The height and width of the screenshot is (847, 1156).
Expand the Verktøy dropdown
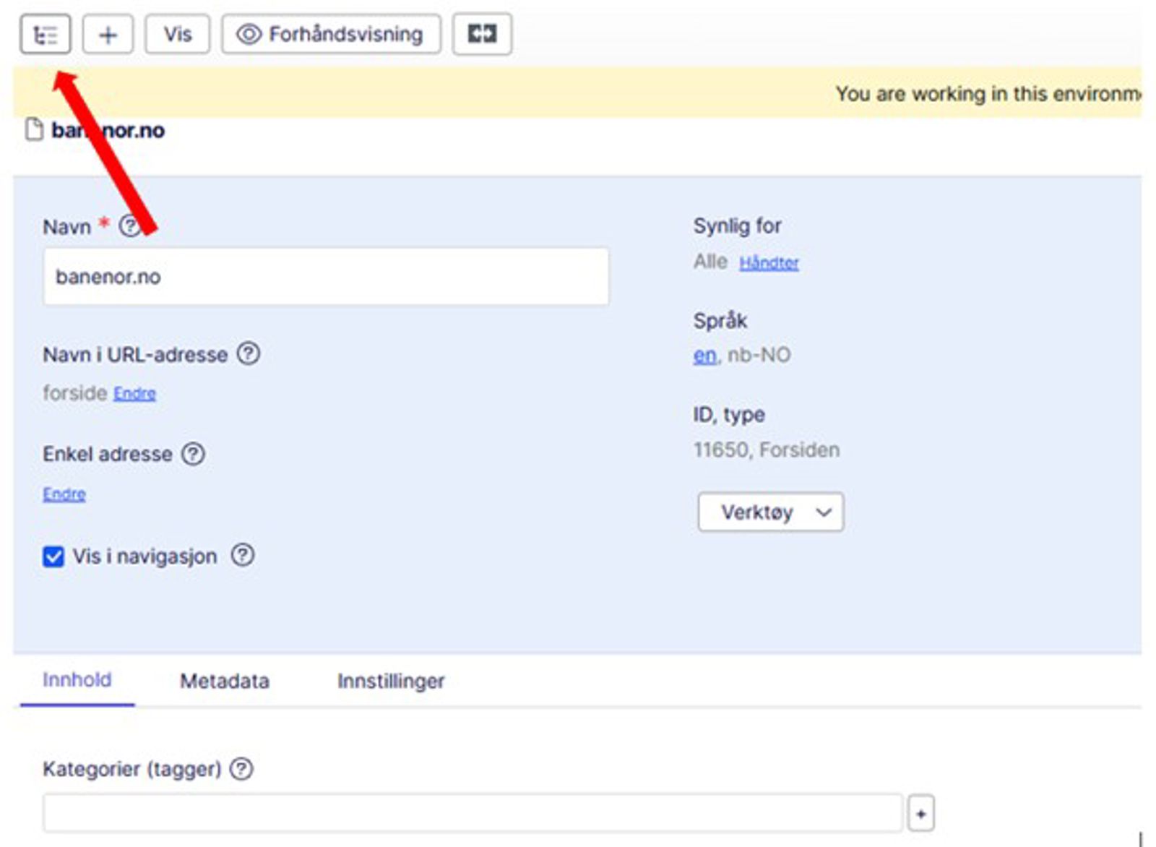pos(770,512)
